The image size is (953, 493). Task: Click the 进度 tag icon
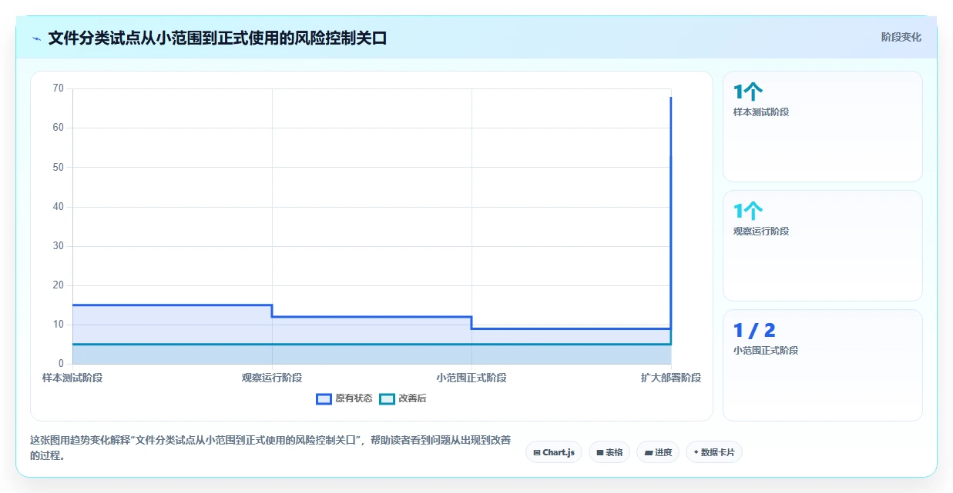[x=649, y=453]
